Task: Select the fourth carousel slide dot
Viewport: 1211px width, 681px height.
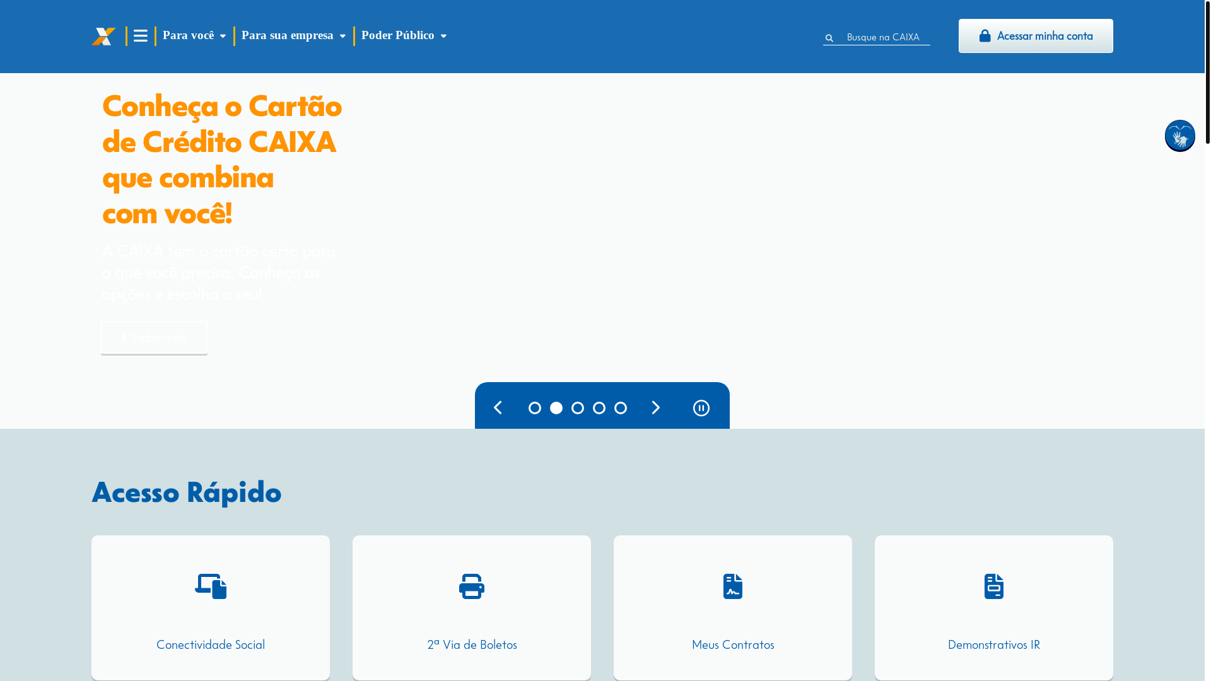Action: coord(599,408)
